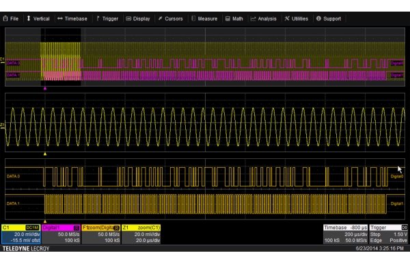The height and width of the screenshot is (266, 410).
Task: Open the Measure menu
Action: pos(204,18)
